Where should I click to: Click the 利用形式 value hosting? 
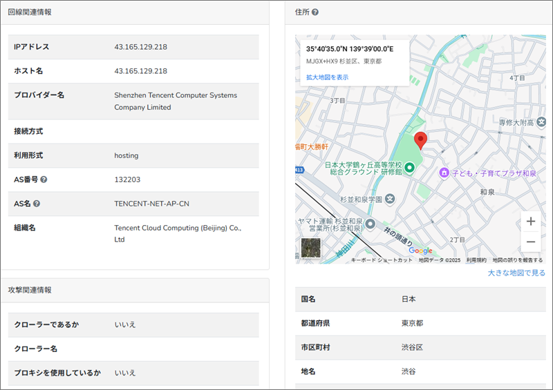pyautogui.click(x=126, y=155)
